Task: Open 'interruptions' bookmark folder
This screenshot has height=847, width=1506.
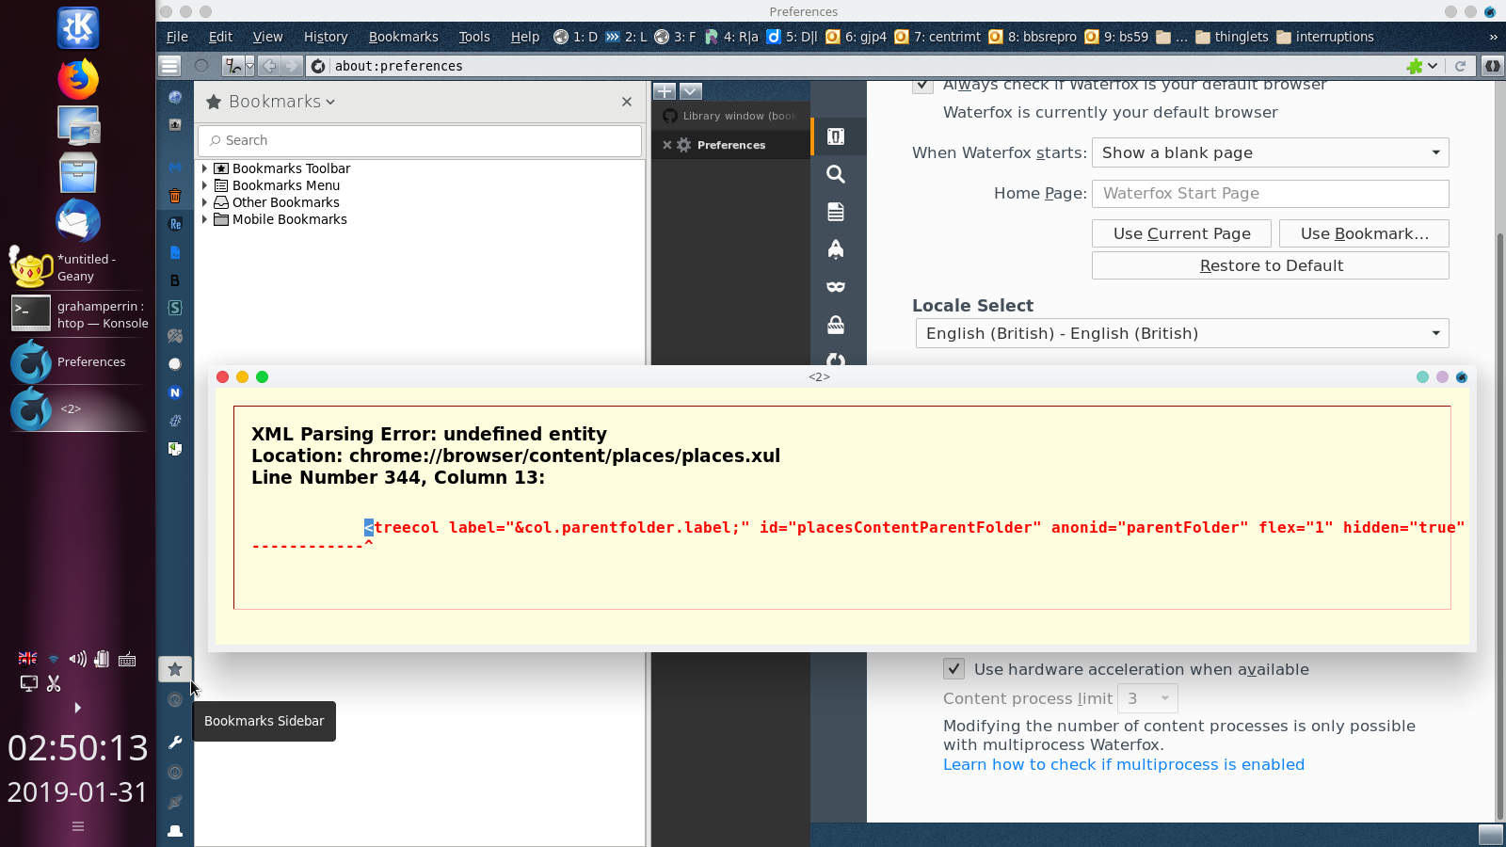Action: click(1324, 37)
